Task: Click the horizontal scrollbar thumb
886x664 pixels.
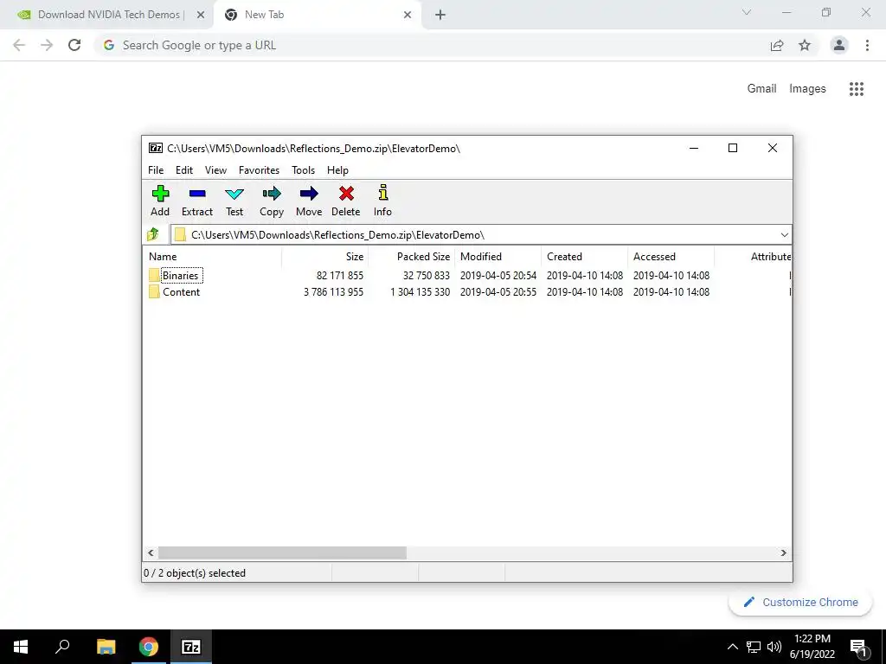Action: point(282,552)
